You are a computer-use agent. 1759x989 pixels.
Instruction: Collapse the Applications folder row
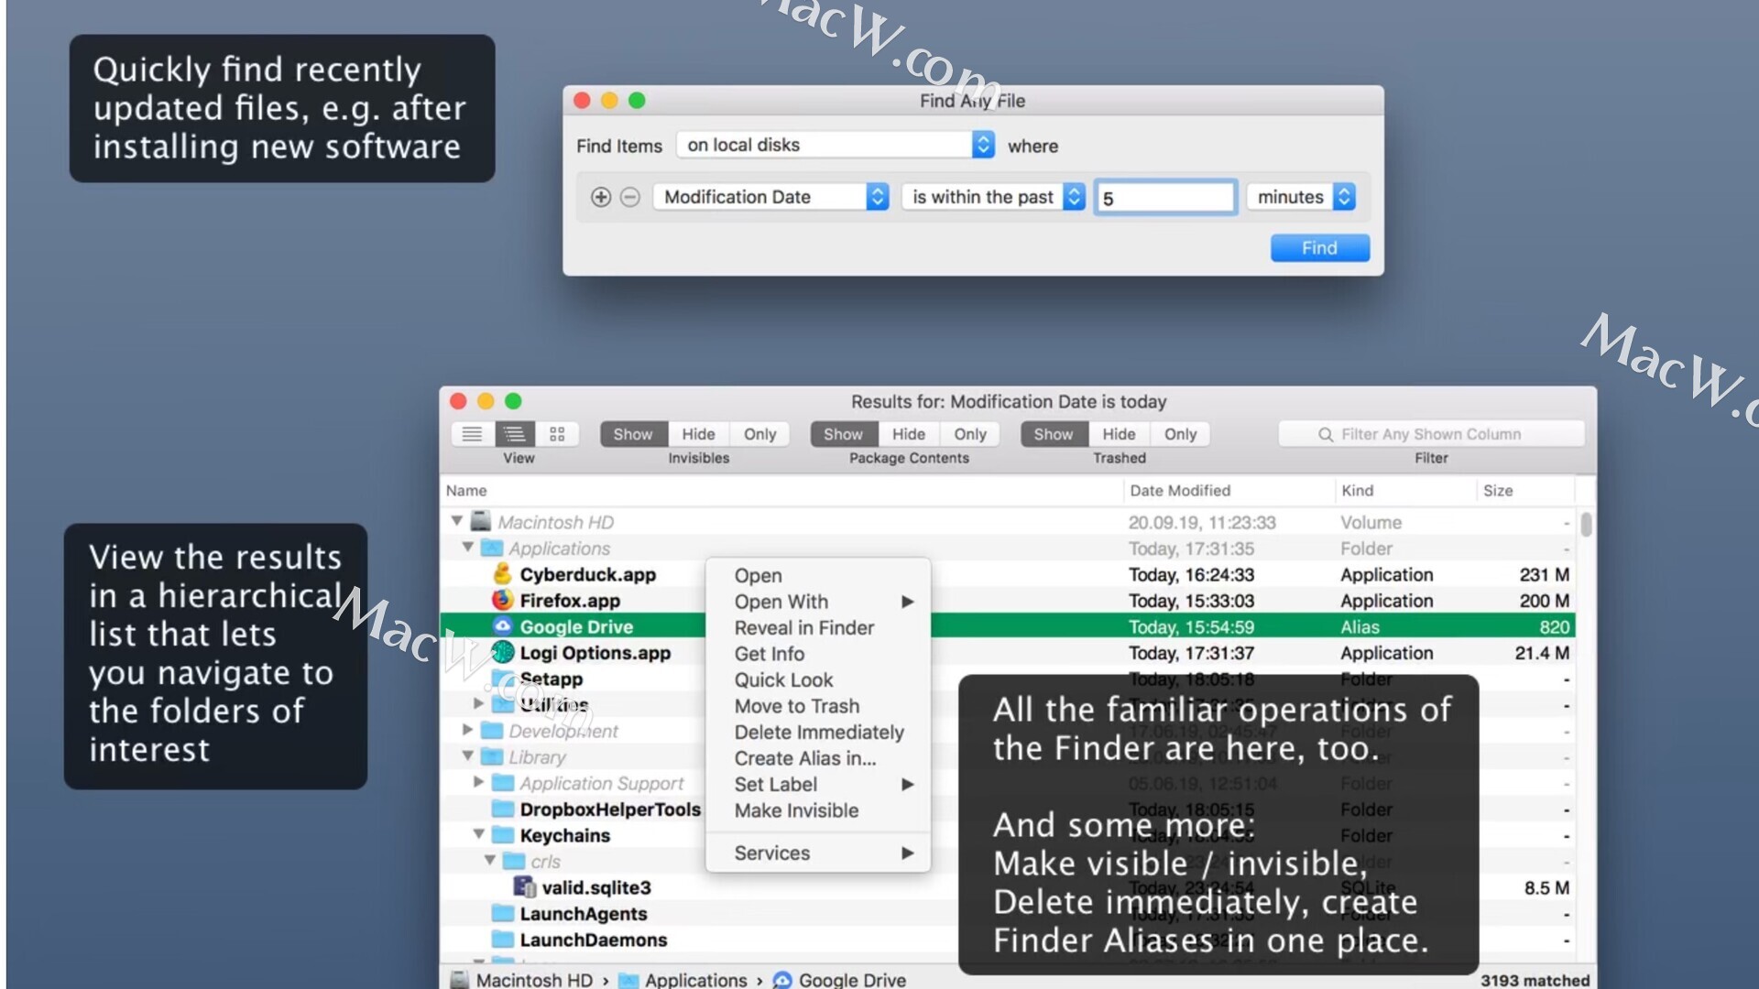click(x=467, y=548)
